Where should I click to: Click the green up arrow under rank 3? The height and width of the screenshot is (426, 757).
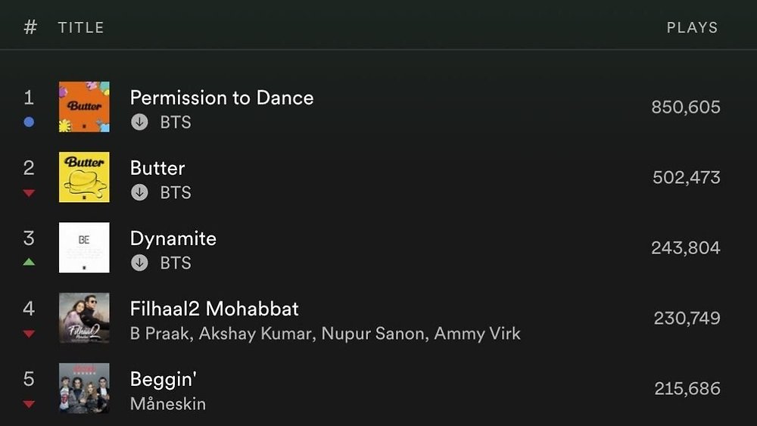pos(29,263)
